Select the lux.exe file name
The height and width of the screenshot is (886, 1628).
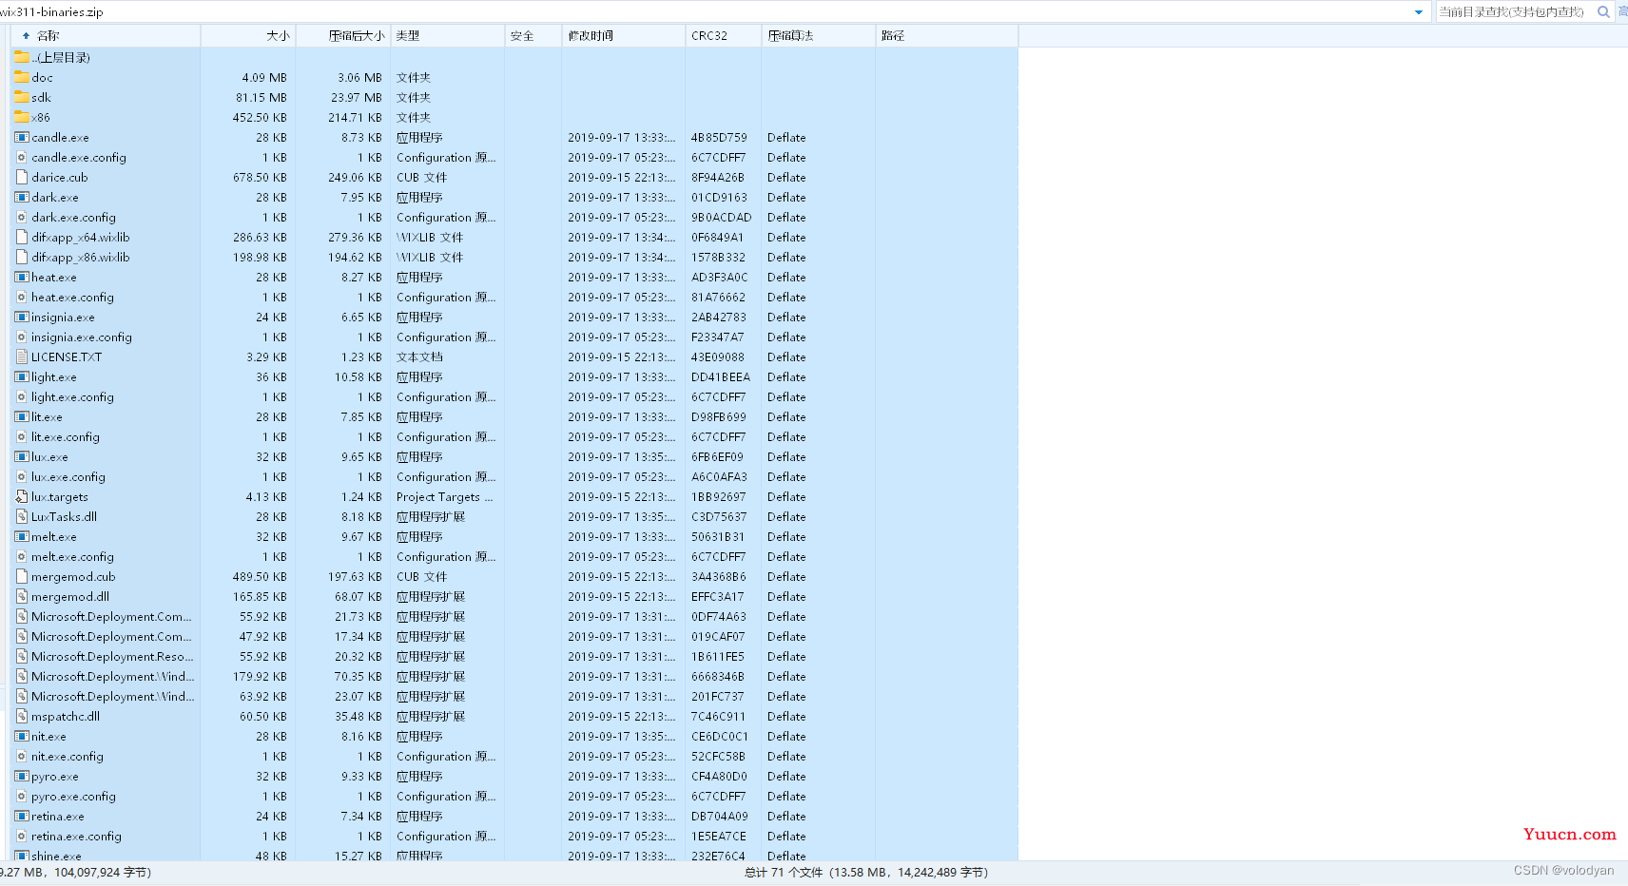[x=49, y=456]
